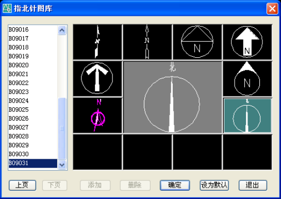Click the list scrollbar down arrow
This screenshot has height=199, width=281.
[x=62, y=164]
